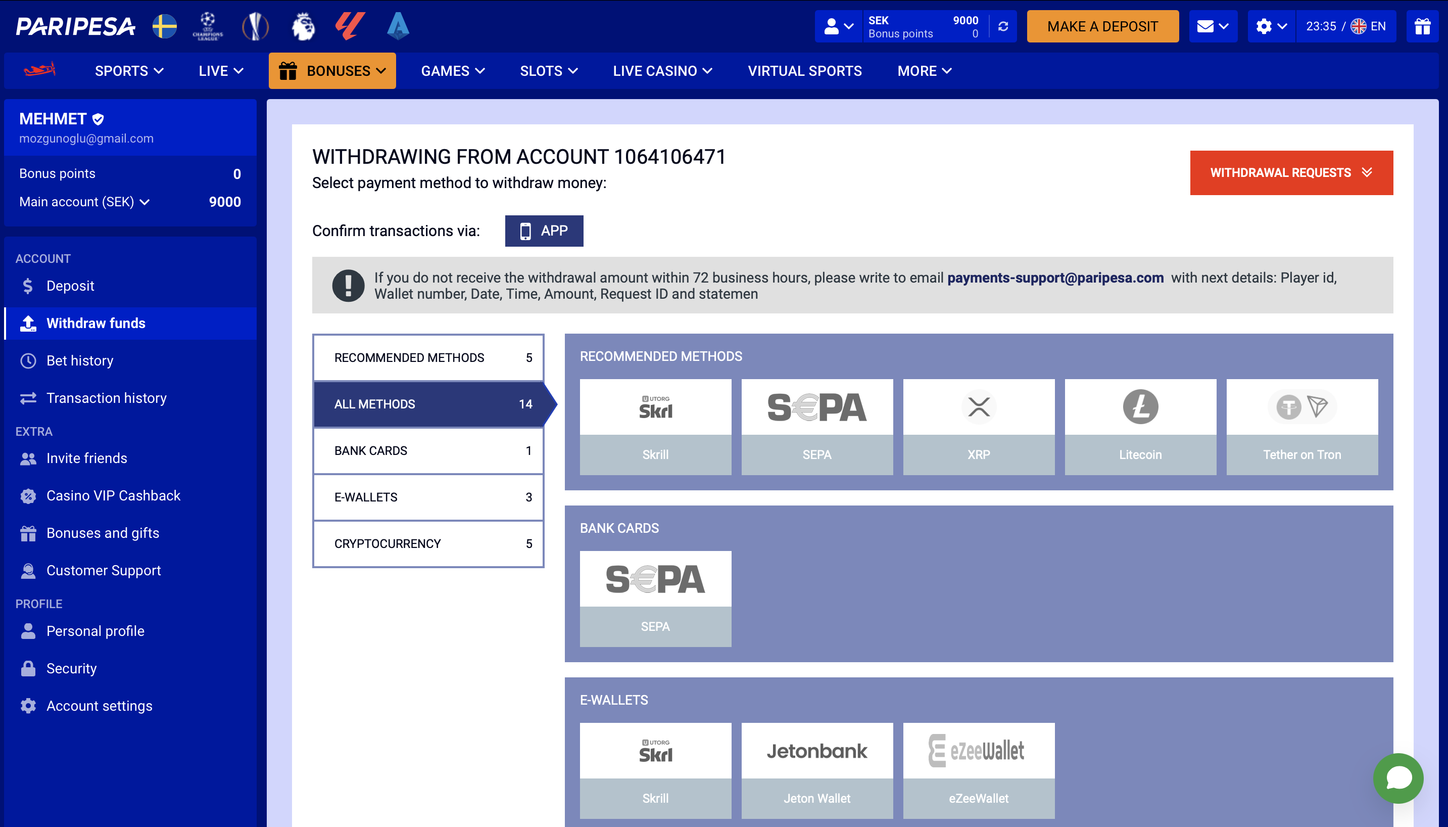1448x827 pixels.
Task: Confirm transactions via App button
Action: point(544,231)
